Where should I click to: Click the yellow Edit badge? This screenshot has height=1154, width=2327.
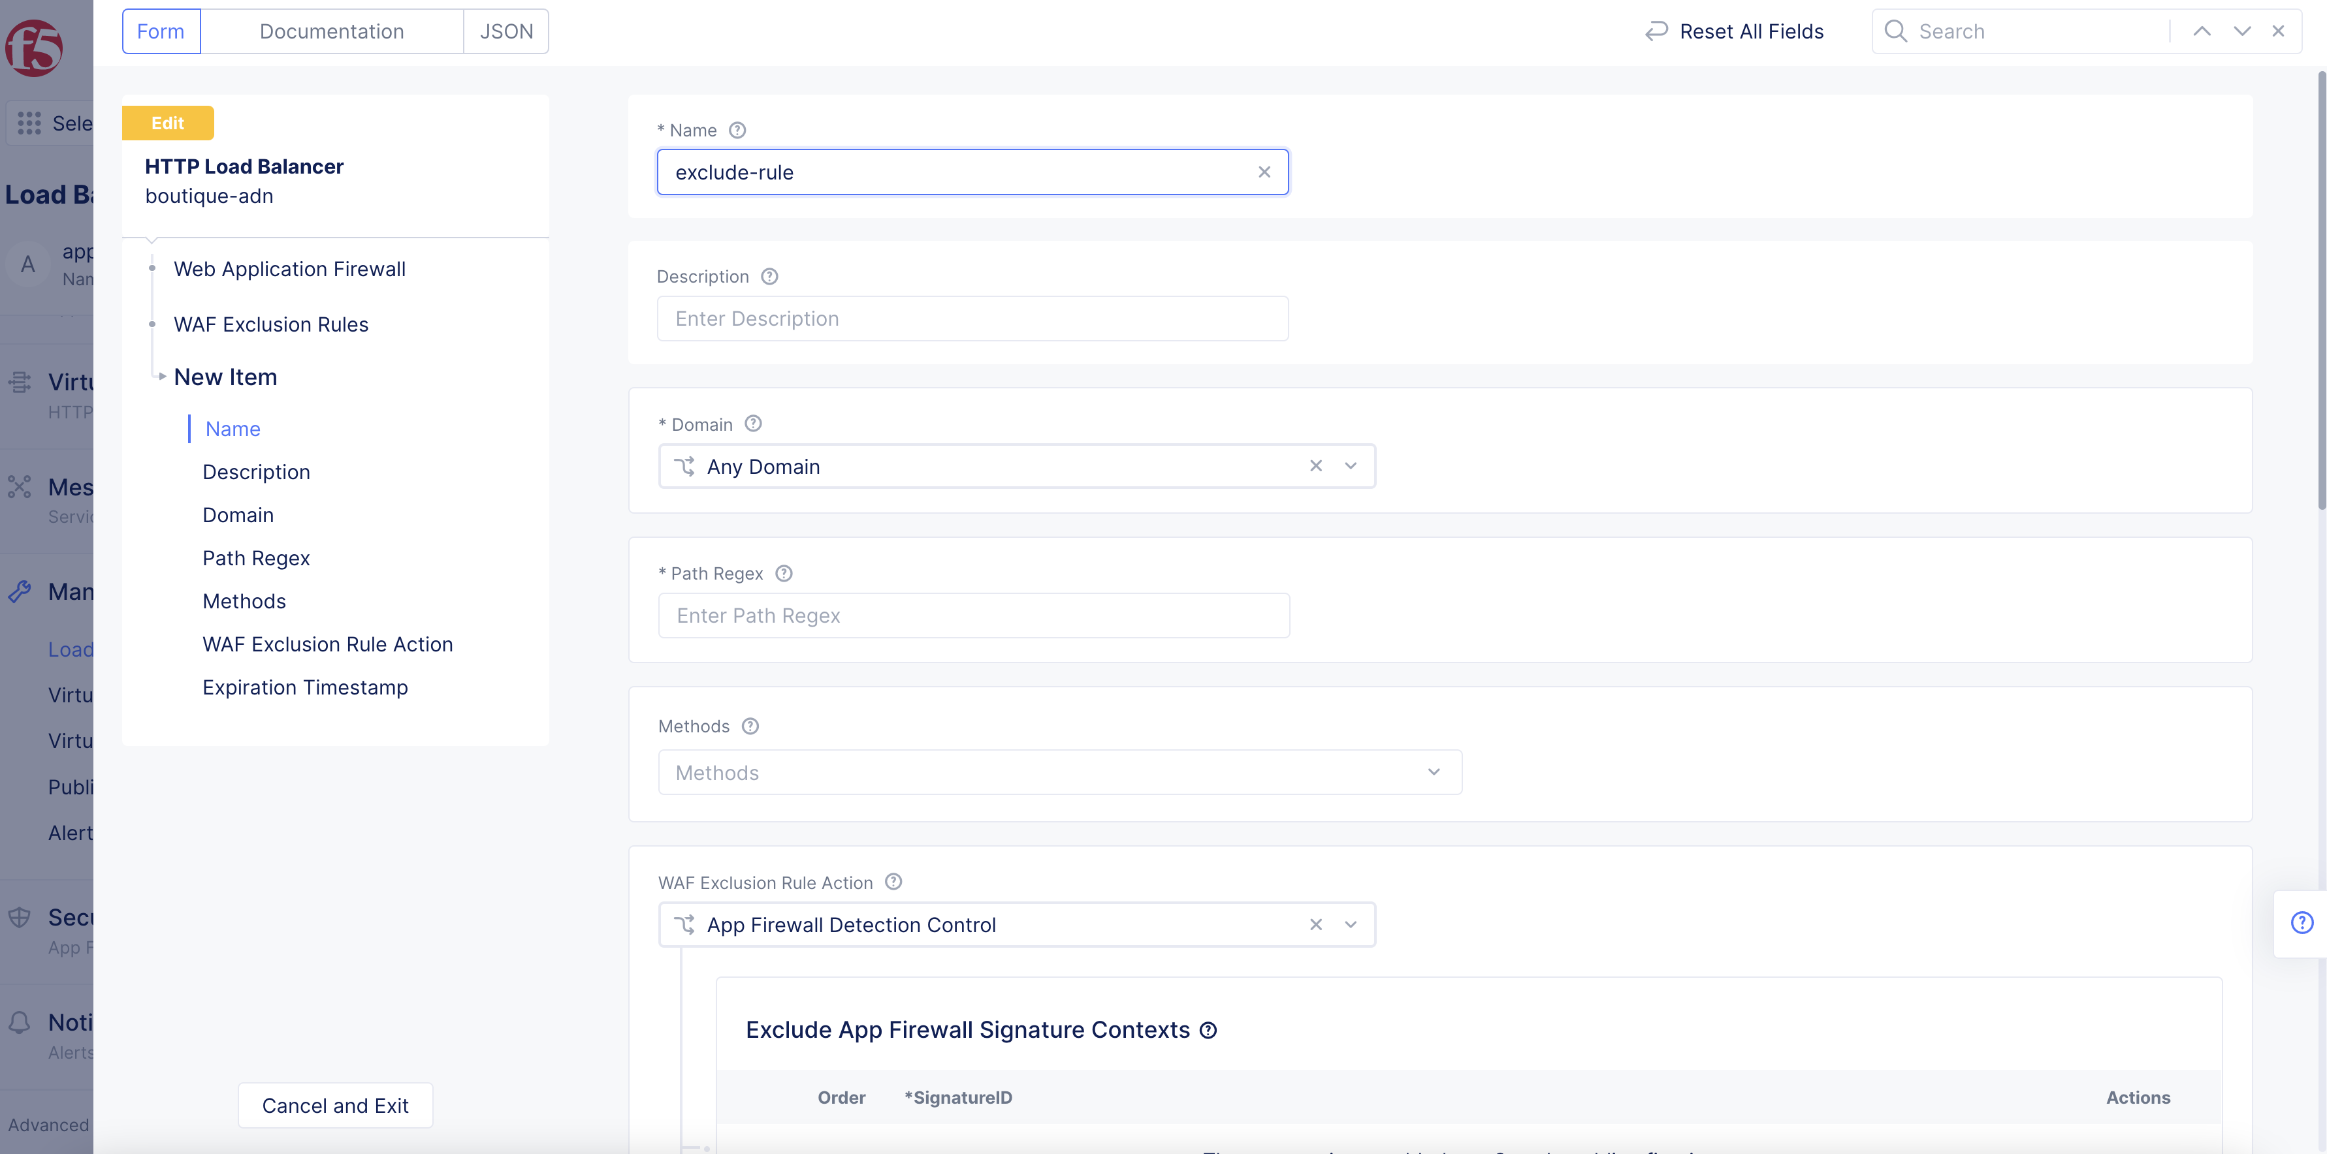(x=168, y=123)
